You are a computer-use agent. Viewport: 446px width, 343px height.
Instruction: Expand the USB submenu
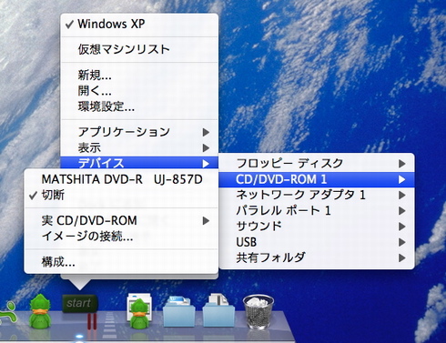pos(317,242)
